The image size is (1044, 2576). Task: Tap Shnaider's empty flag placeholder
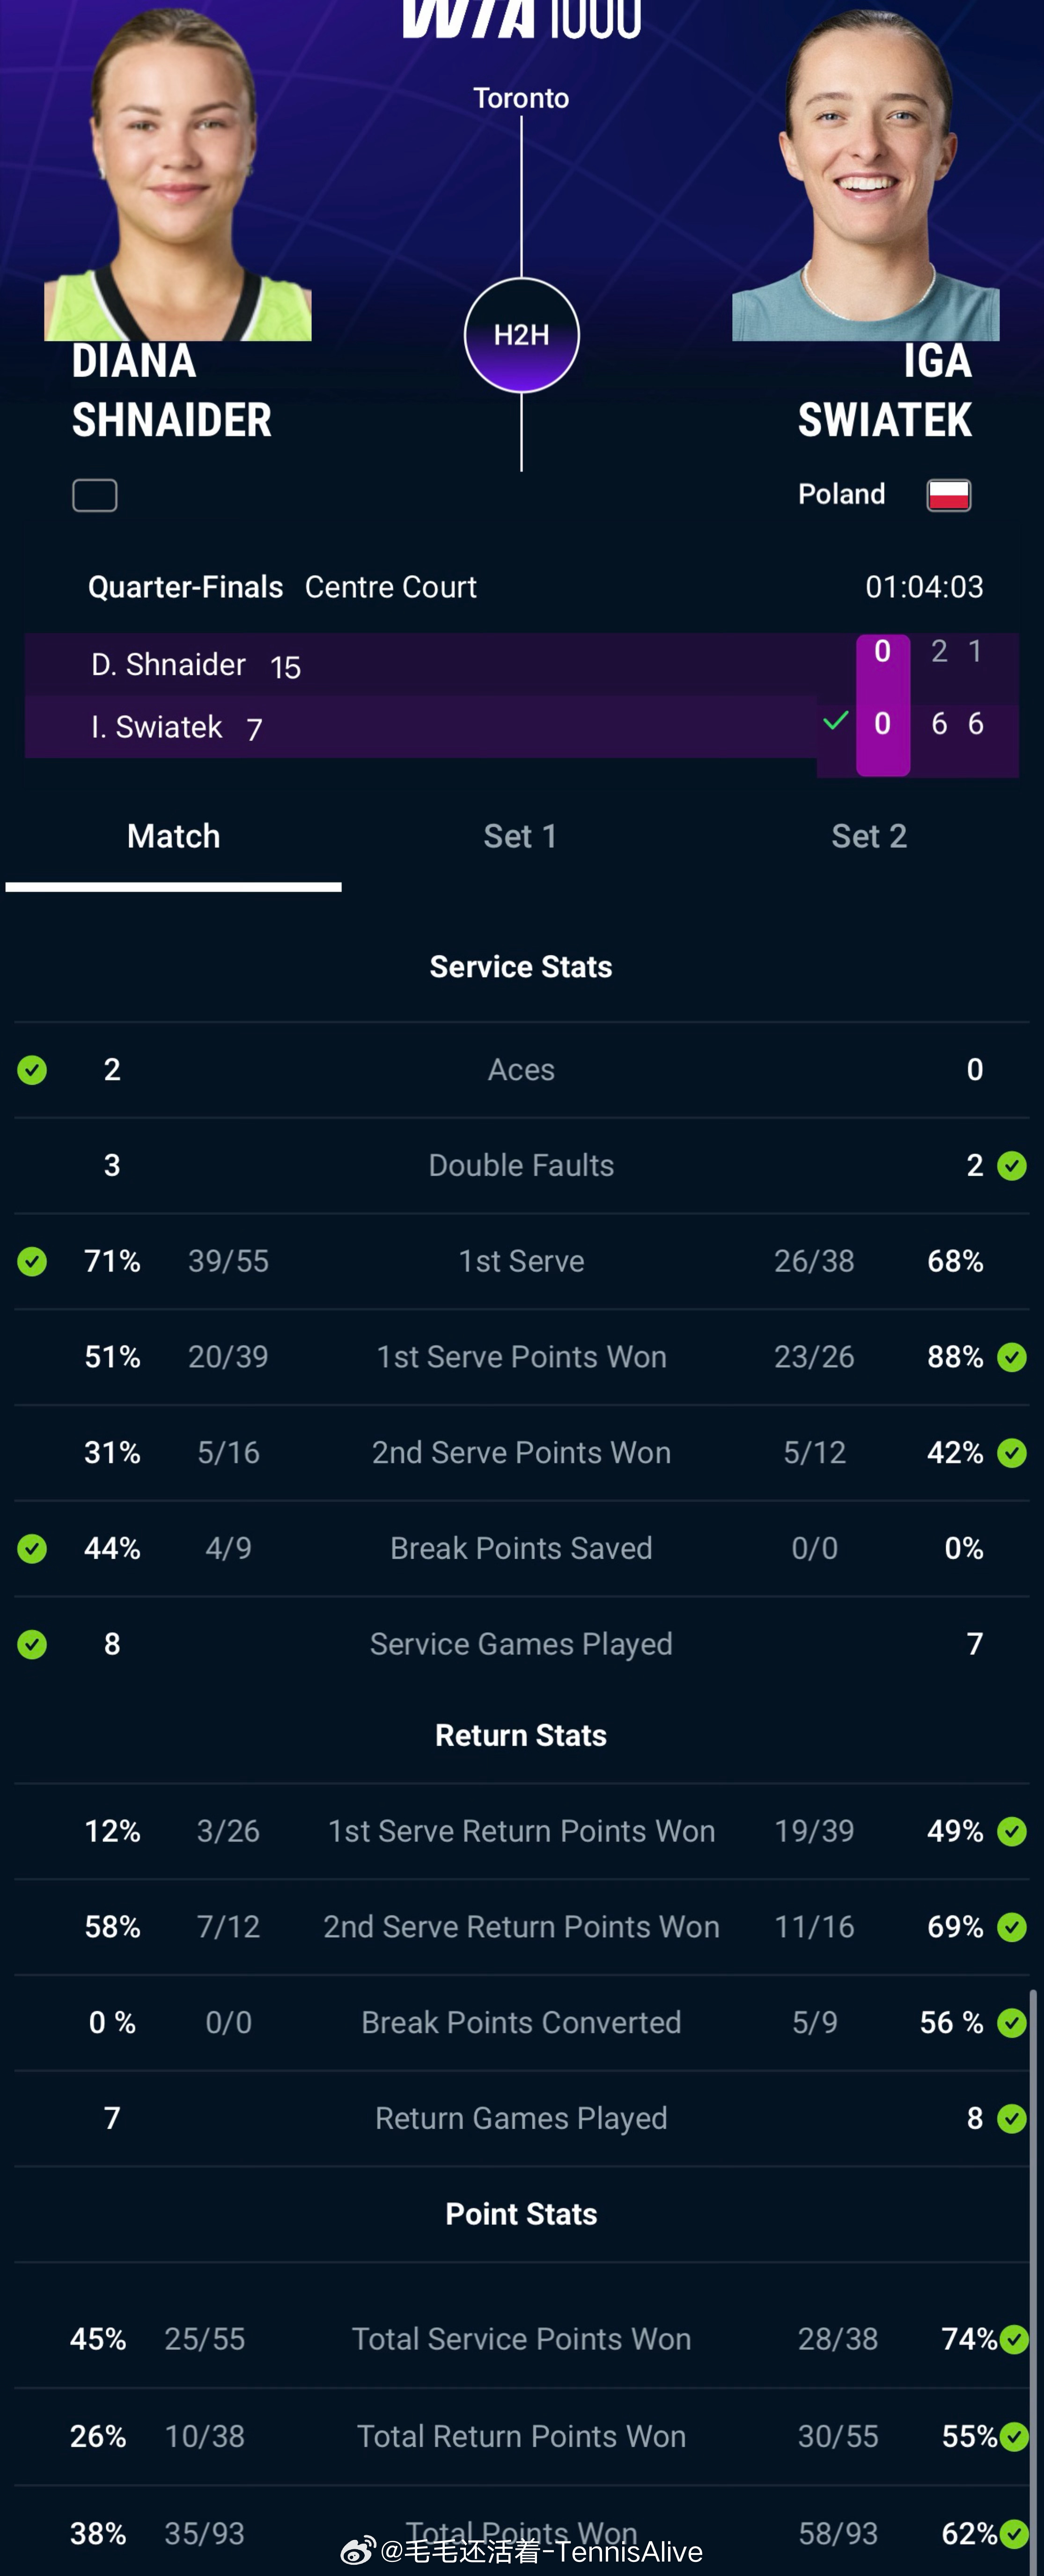click(95, 495)
